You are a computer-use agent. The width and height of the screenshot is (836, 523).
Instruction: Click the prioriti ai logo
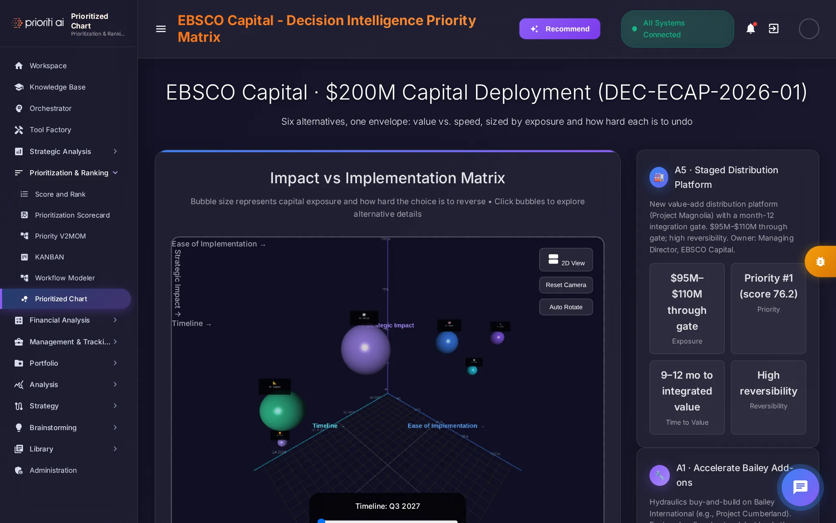click(38, 23)
